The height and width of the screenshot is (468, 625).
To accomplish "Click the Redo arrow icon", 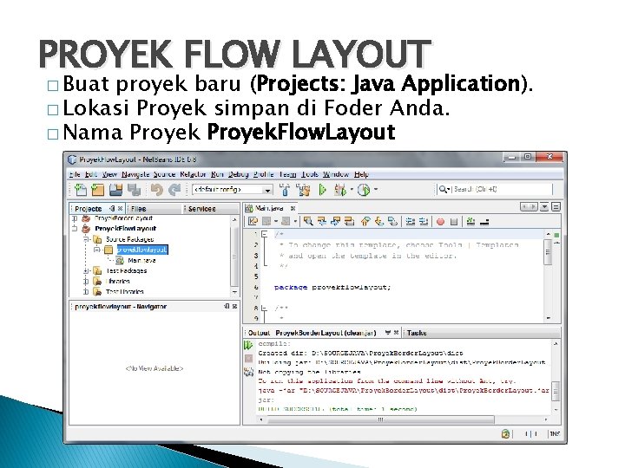I will point(174,190).
